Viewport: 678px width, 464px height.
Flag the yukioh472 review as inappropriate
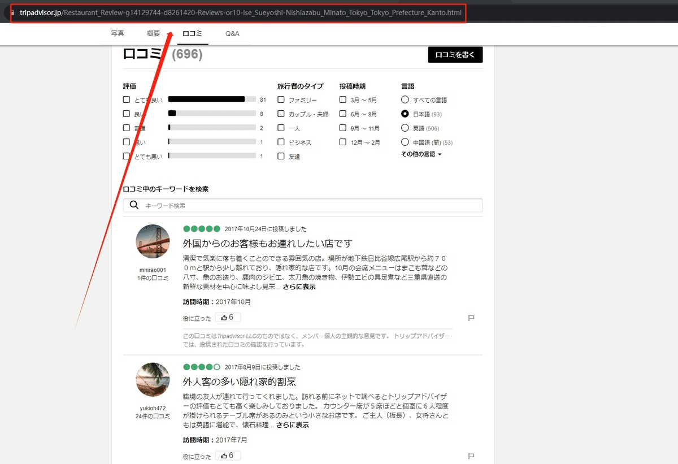(471, 456)
